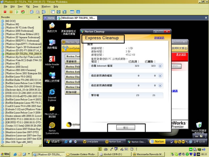The height and width of the screenshot is (157, 209).
Task: Click the 更多資訊 link in Norton SystemWorks
Action: (x=181, y=54)
